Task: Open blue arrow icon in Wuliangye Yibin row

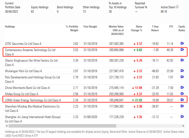Action: click(x=182, y=71)
